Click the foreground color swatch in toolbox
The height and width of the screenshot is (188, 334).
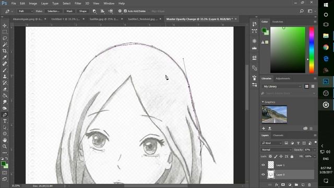click(x=3, y=163)
